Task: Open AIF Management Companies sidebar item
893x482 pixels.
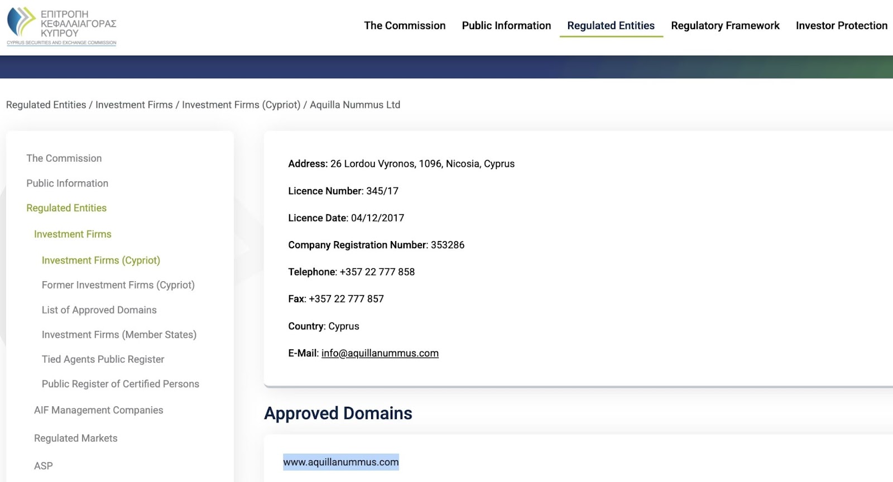Action: 99,410
